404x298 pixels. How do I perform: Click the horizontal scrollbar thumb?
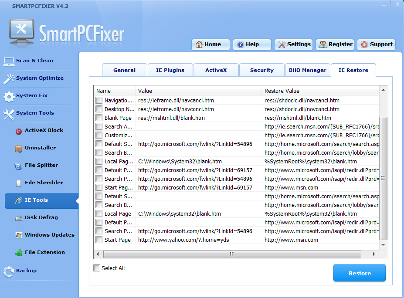pyautogui.click(x=232, y=254)
